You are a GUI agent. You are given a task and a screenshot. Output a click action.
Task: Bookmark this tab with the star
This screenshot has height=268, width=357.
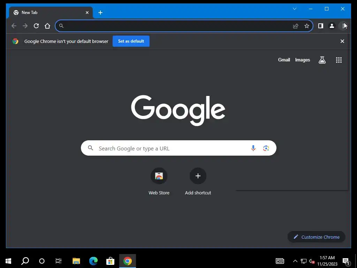point(307,26)
